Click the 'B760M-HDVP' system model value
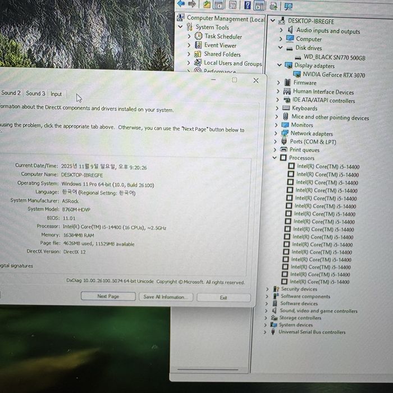 76,209
